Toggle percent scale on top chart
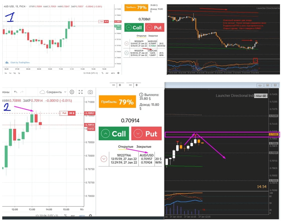Image resolution: width=282 pixels, height=222 pixels. point(102,73)
